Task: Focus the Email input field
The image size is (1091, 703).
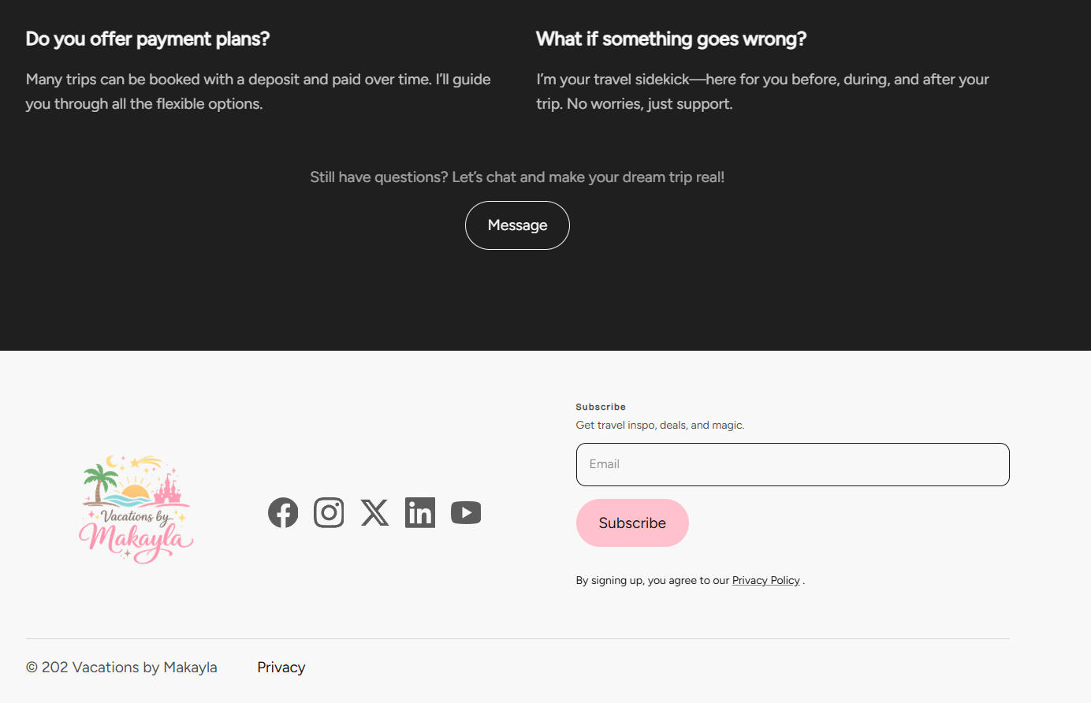Action: click(792, 464)
